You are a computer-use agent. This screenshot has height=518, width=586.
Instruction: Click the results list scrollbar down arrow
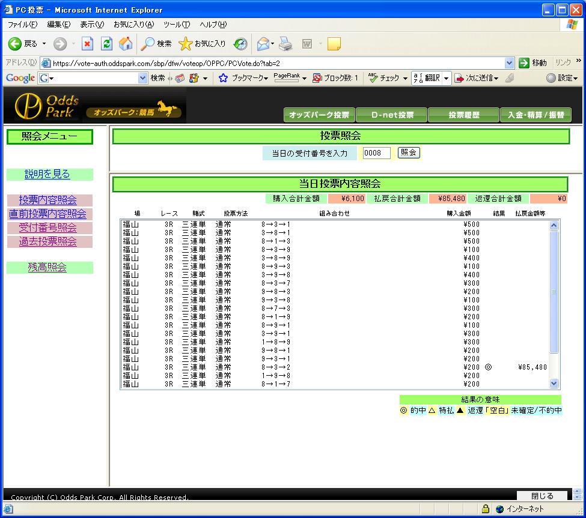click(554, 384)
